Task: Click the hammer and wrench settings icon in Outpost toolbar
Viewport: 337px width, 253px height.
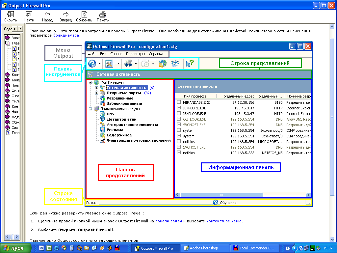Action: 109,64
